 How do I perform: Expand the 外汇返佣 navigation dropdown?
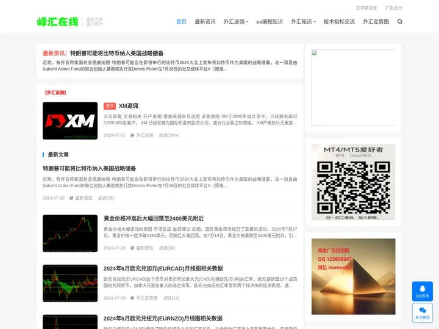click(236, 21)
